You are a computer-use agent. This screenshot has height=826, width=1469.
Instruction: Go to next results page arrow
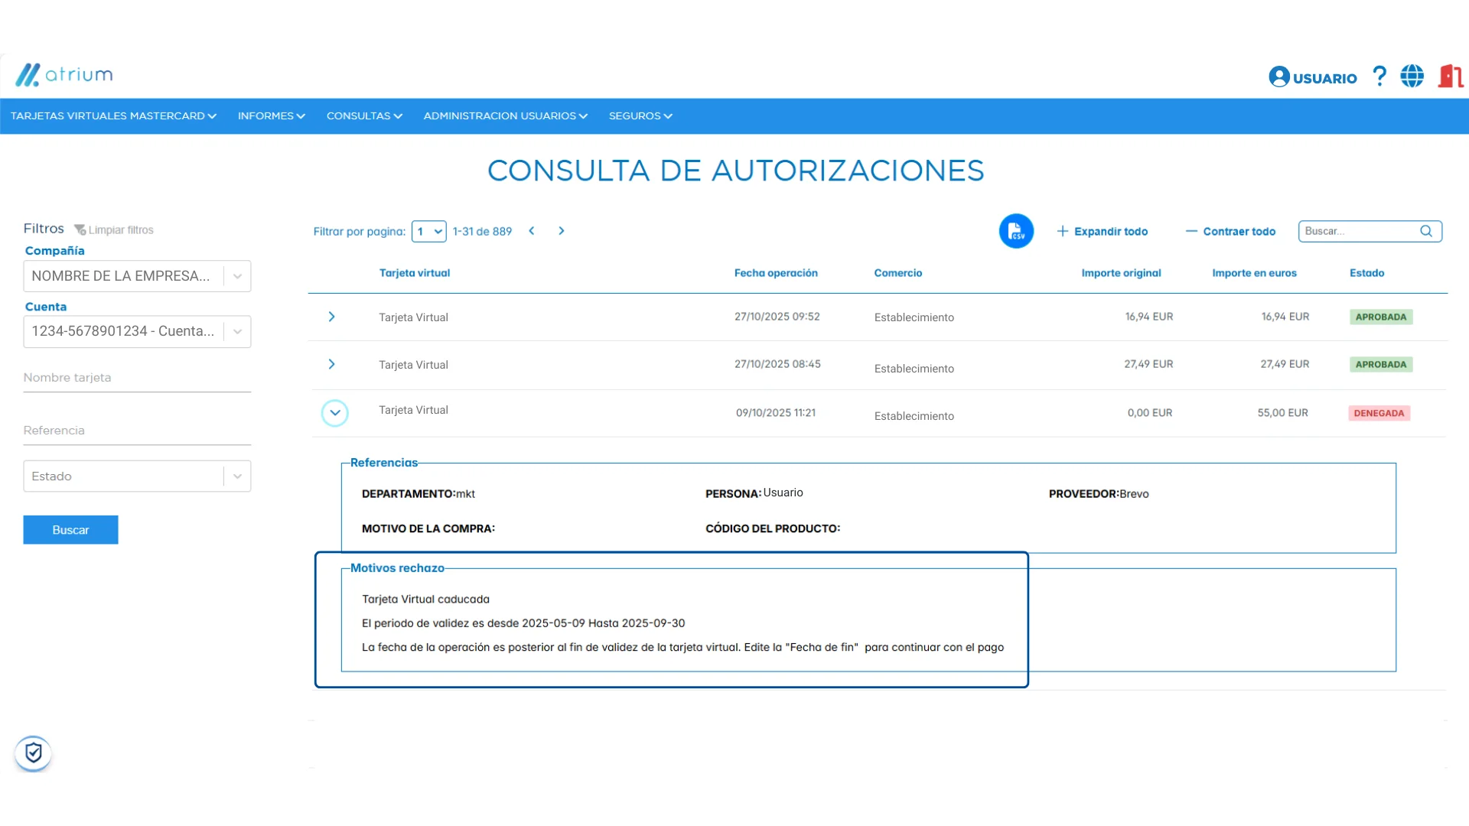[x=562, y=231]
